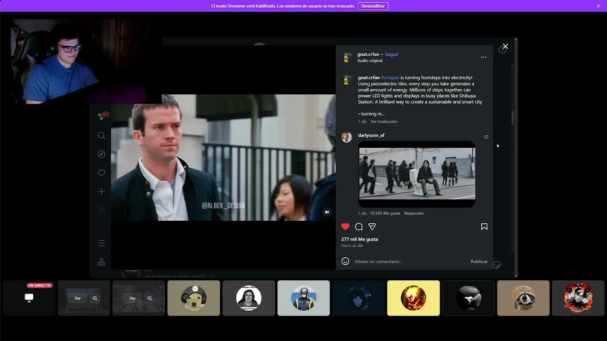This screenshot has height=341, width=607.
Task: Open darlysson_af's profile name
Action: 371,135
